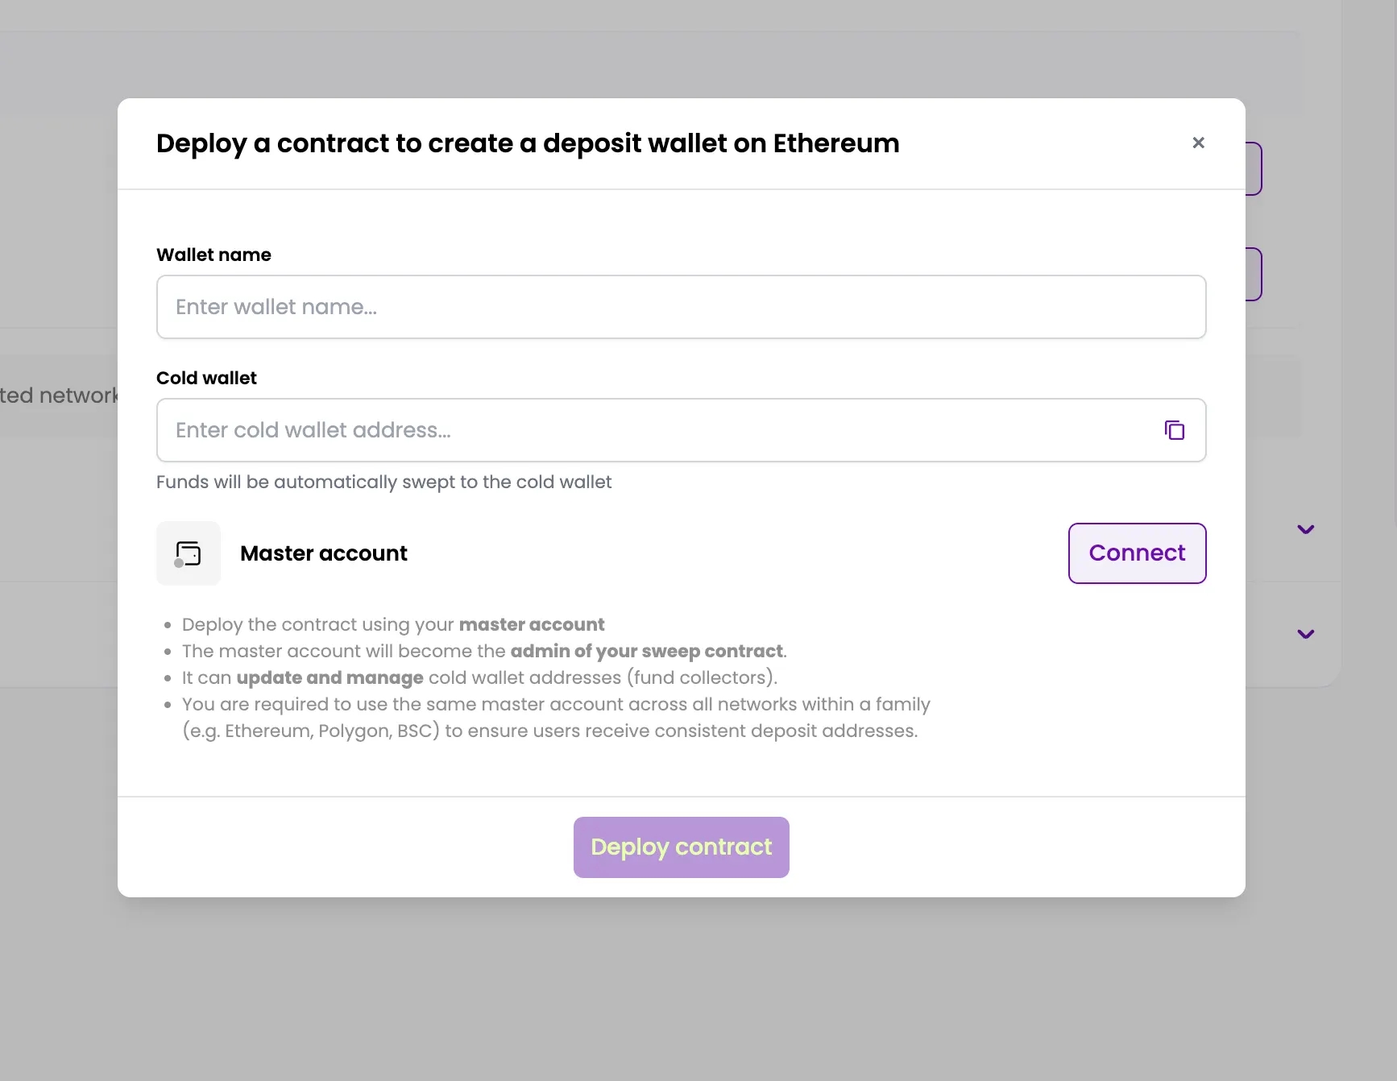Click the paste icon in Cold wallet field

coord(1174,430)
